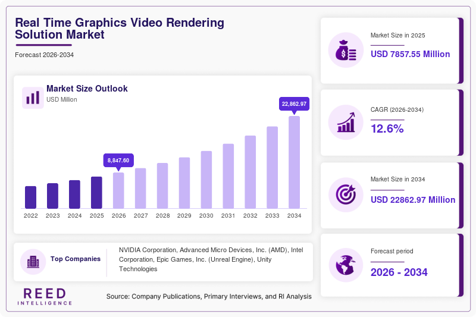Click the 2033 bar in the chart

(x=273, y=168)
